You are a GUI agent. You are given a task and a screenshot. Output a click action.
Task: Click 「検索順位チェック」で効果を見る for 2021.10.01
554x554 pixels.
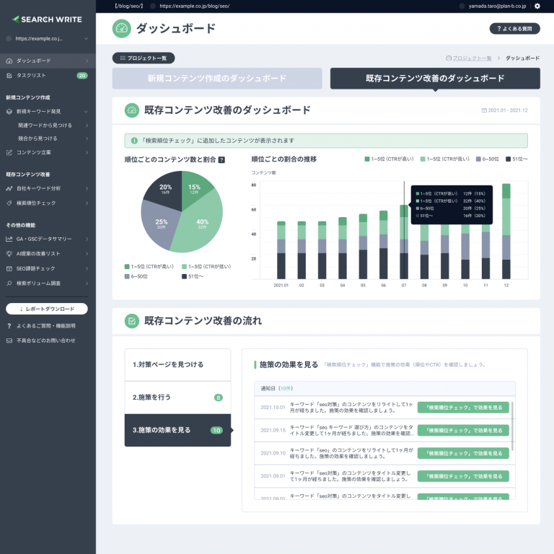coord(463,408)
